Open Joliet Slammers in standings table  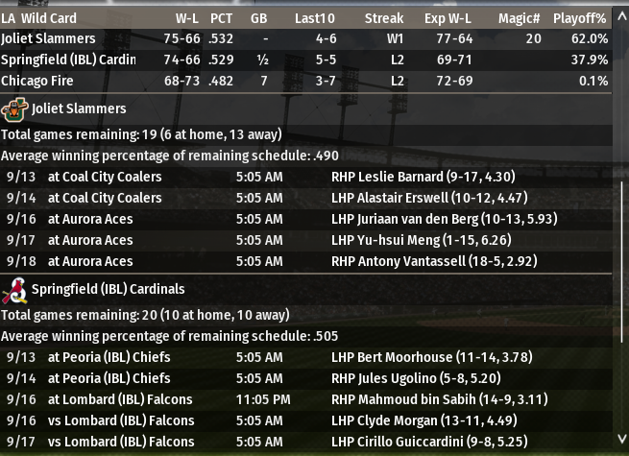pos(49,38)
